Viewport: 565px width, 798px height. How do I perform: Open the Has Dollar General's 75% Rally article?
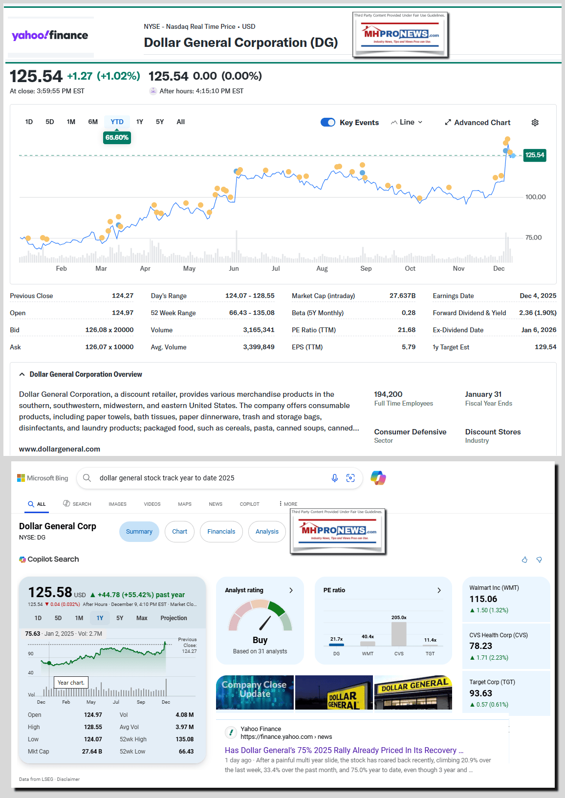[344, 750]
